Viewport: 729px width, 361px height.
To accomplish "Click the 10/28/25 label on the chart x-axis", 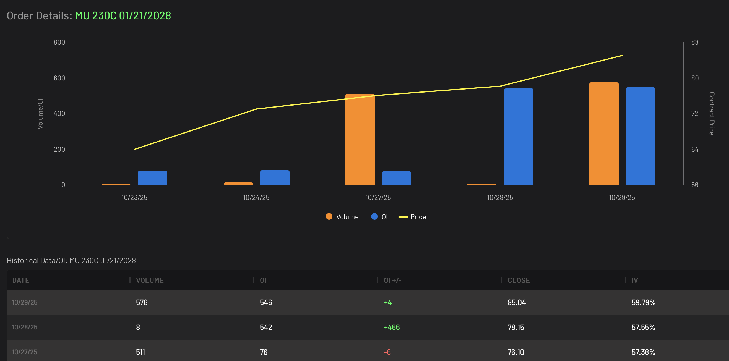I will click(500, 197).
